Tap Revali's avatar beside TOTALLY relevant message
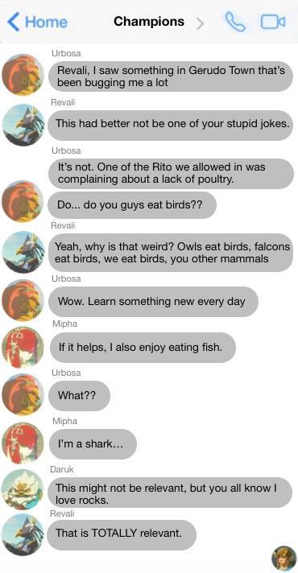 coord(23,534)
